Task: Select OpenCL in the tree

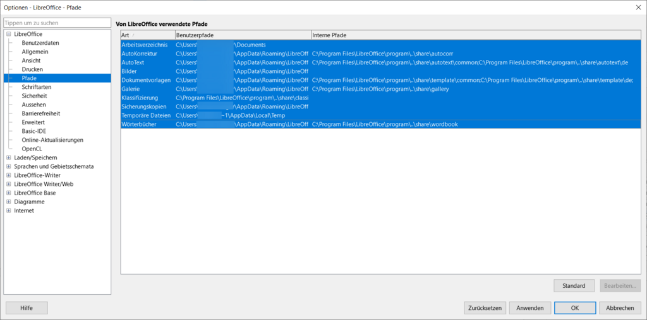Action: (x=32, y=149)
